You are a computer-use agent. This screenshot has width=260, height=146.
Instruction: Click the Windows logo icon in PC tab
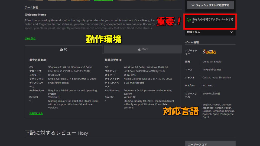click(x=61, y=50)
